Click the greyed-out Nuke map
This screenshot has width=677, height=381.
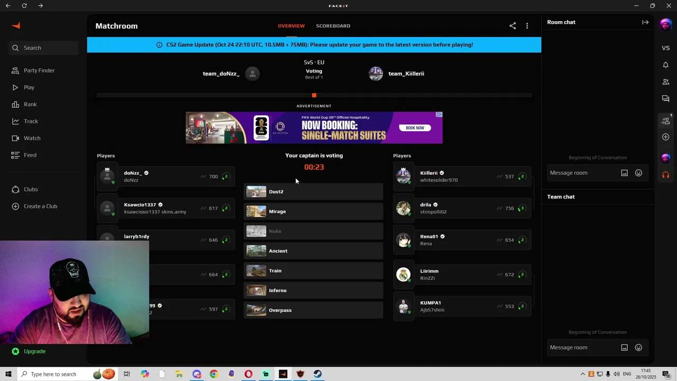[x=313, y=231]
